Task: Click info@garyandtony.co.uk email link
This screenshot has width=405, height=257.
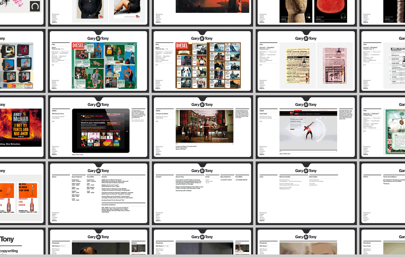Action: (209, 181)
